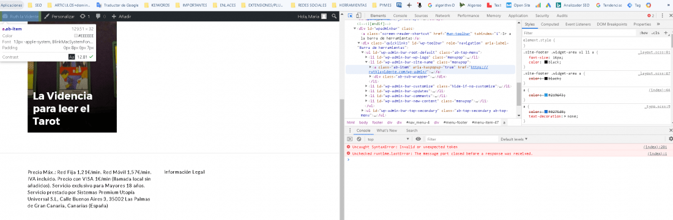Select the inspect element picker icon
The image size is (673, 220).
pyautogui.click(x=350, y=16)
